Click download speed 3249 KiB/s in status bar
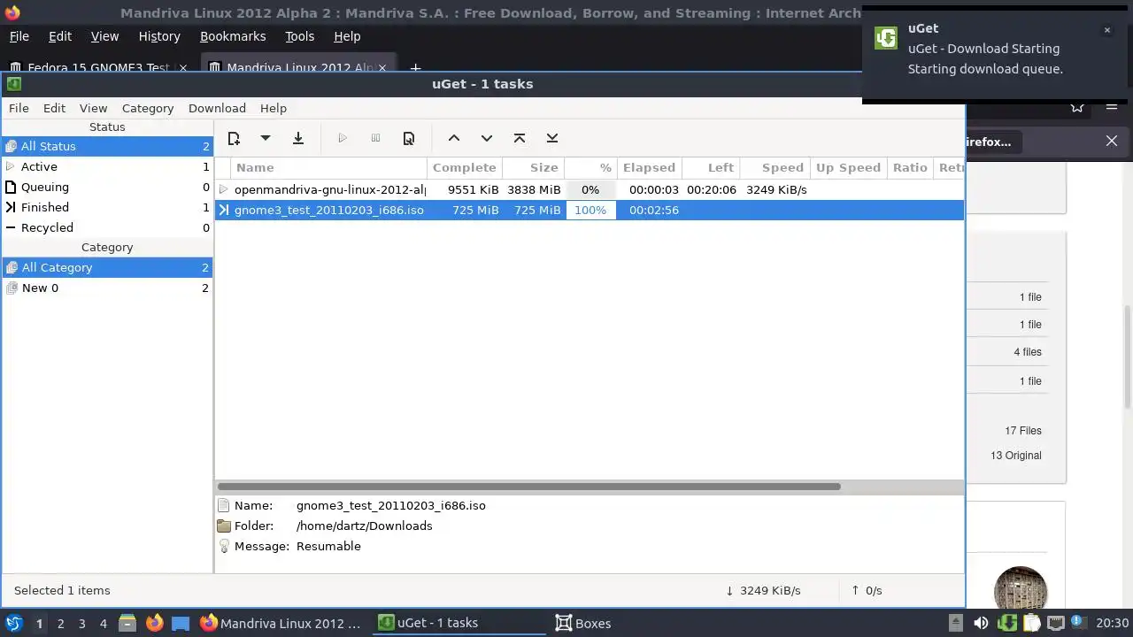This screenshot has width=1133, height=637. click(763, 590)
